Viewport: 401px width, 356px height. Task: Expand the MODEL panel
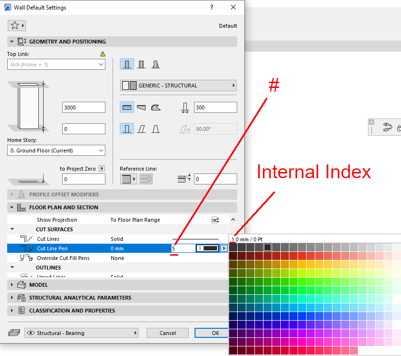pyautogui.click(x=48, y=284)
